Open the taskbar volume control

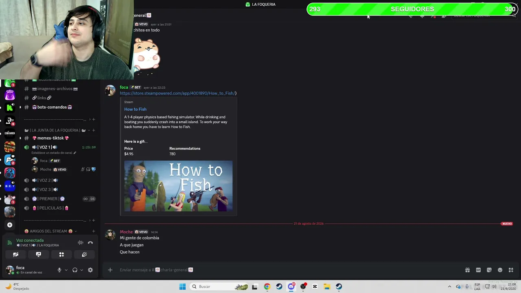tap(495, 286)
